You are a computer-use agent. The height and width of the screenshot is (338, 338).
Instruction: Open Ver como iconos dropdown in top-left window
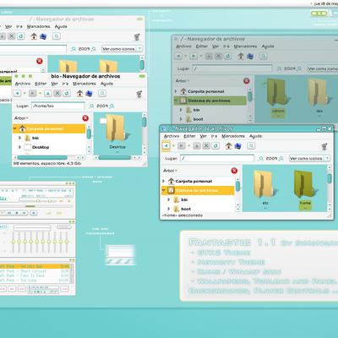(x=122, y=49)
